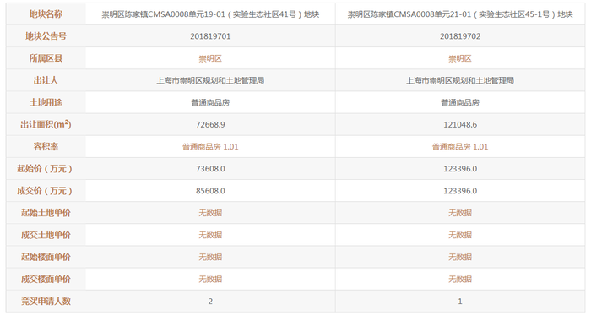Viewport: 591px width, 321px height.
Task: Click 无数据 in 起始土地单价 row, second column
Action: point(460,213)
